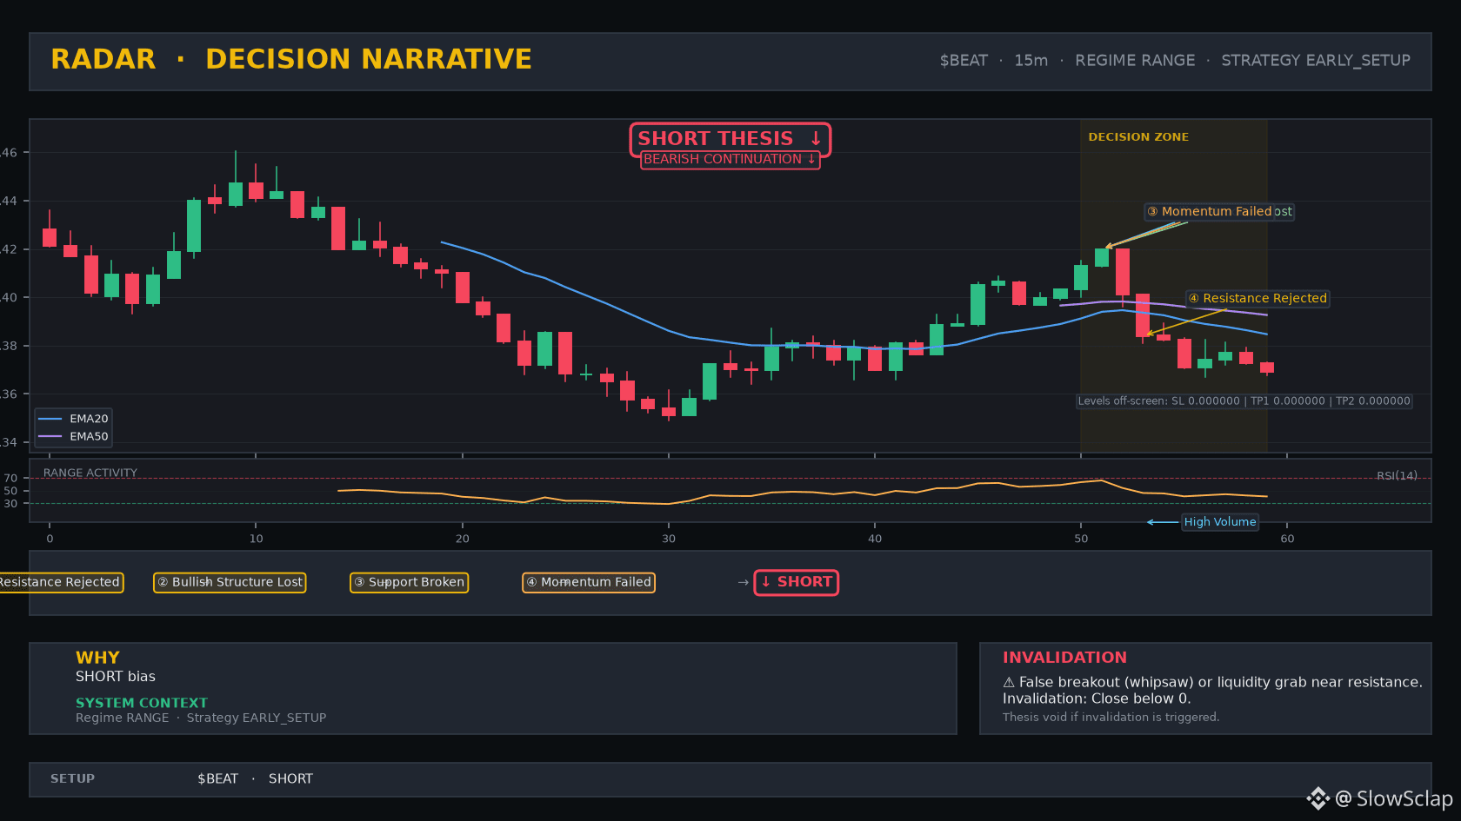
Task: Click the RADAR title word
Action: coord(103,59)
